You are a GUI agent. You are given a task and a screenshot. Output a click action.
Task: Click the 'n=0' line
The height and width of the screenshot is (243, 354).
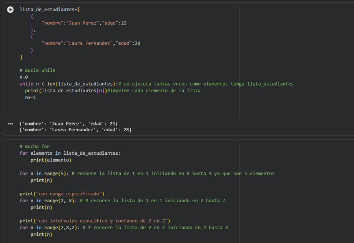(x=24, y=77)
